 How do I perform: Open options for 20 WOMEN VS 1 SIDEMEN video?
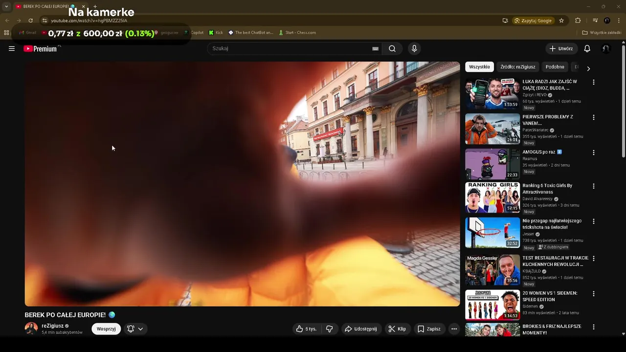594,294
